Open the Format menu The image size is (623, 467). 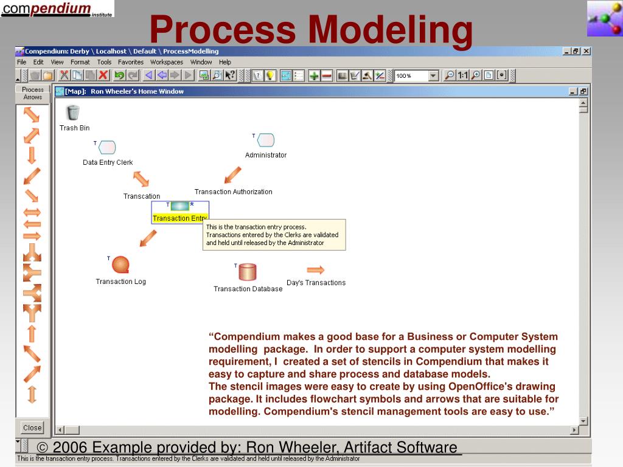(80, 62)
